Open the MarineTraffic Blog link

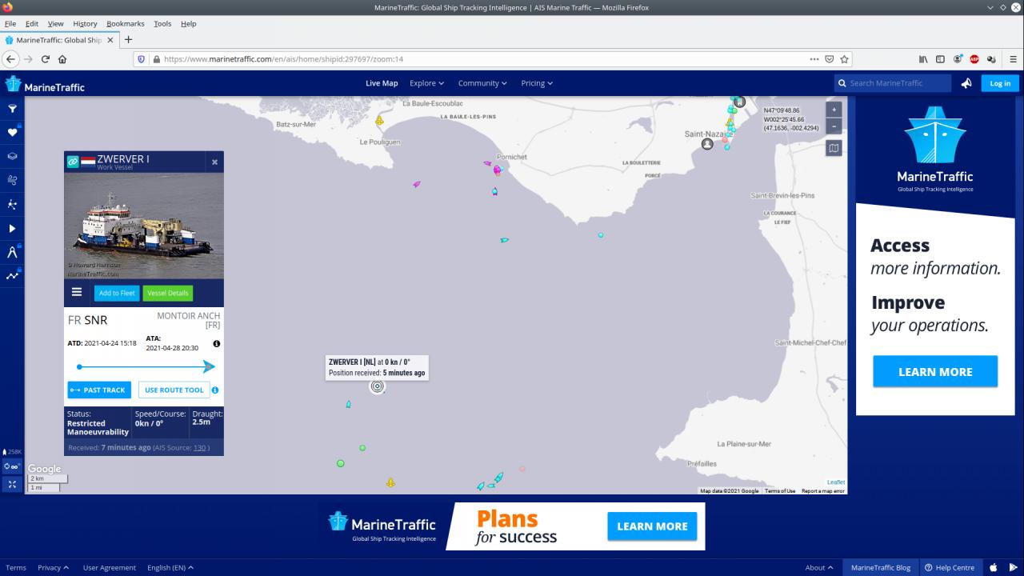point(881,567)
